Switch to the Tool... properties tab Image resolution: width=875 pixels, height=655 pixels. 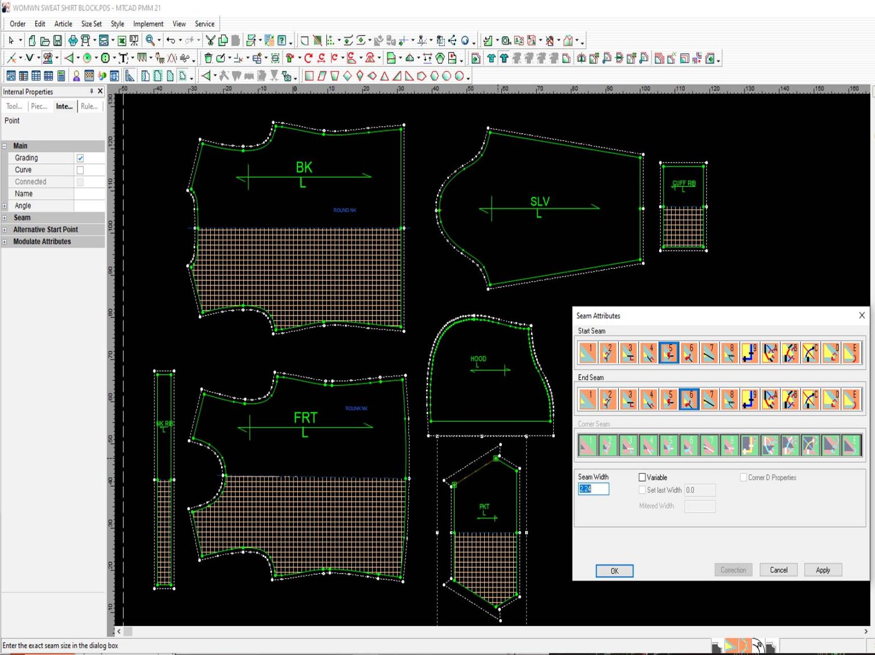tap(14, 107)
